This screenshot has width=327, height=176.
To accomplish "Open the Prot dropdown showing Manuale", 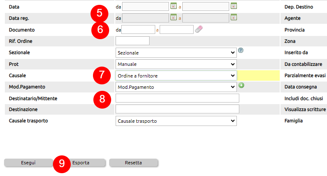I will 176,64.
